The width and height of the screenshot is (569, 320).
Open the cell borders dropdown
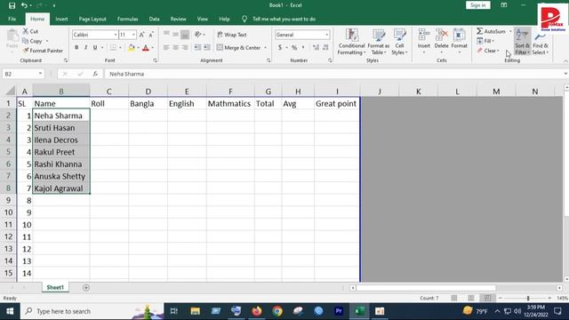tap(120, 47)
